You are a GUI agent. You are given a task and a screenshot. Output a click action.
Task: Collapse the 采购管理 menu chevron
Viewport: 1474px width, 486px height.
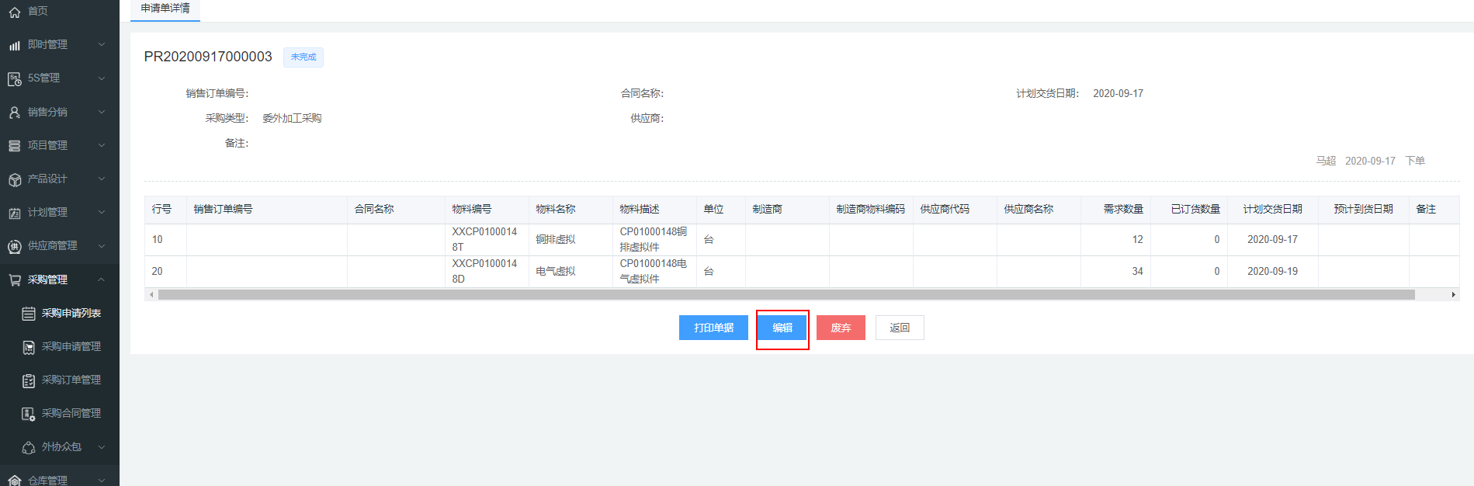(x=102, y=279)
